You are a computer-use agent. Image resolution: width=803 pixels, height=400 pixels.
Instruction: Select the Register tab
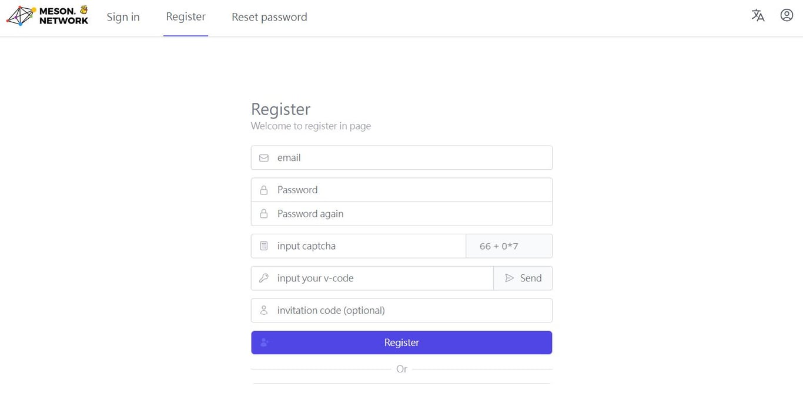tap(186, 17)
